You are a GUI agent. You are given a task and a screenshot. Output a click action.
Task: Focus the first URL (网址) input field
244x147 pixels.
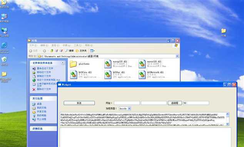127,103
